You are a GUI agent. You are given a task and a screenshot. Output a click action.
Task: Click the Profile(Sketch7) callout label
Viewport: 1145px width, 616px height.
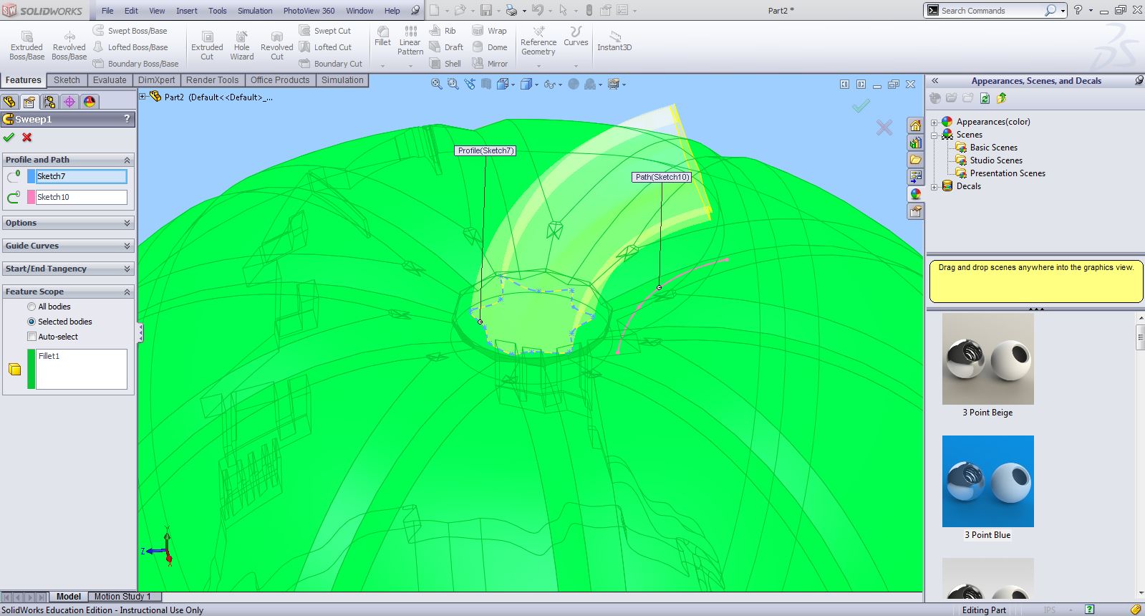pos(485,150)
